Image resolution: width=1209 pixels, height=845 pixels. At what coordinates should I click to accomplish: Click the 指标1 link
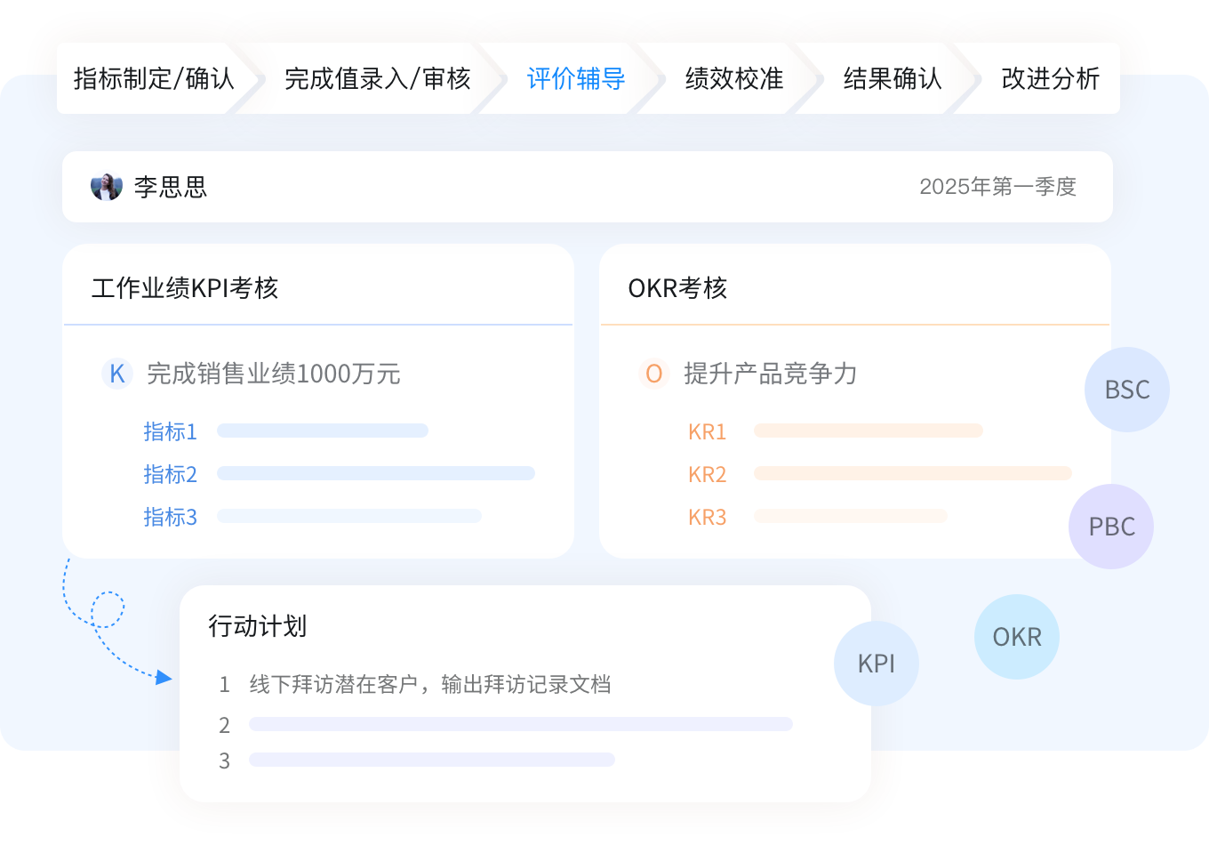click(x=170, y=431)
